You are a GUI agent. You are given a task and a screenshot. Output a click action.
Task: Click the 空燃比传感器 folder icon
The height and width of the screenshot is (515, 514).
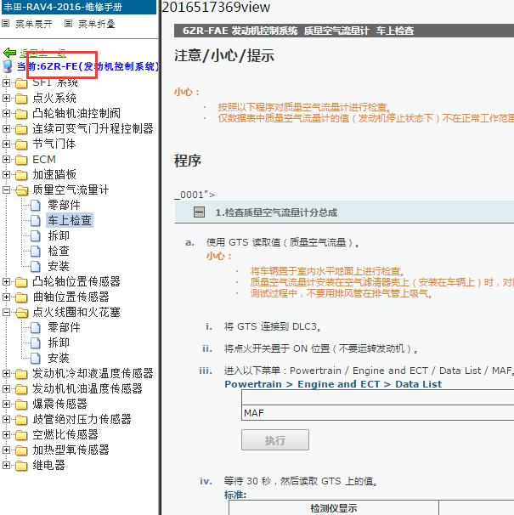tap(21, 435)
